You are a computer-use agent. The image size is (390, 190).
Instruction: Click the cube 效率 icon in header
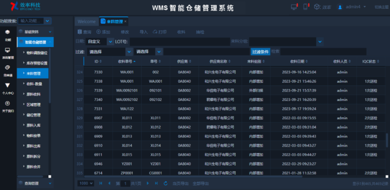point(317,7)
